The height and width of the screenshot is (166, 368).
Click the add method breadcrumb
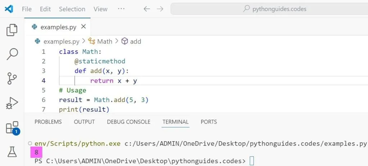click(135, 42)
